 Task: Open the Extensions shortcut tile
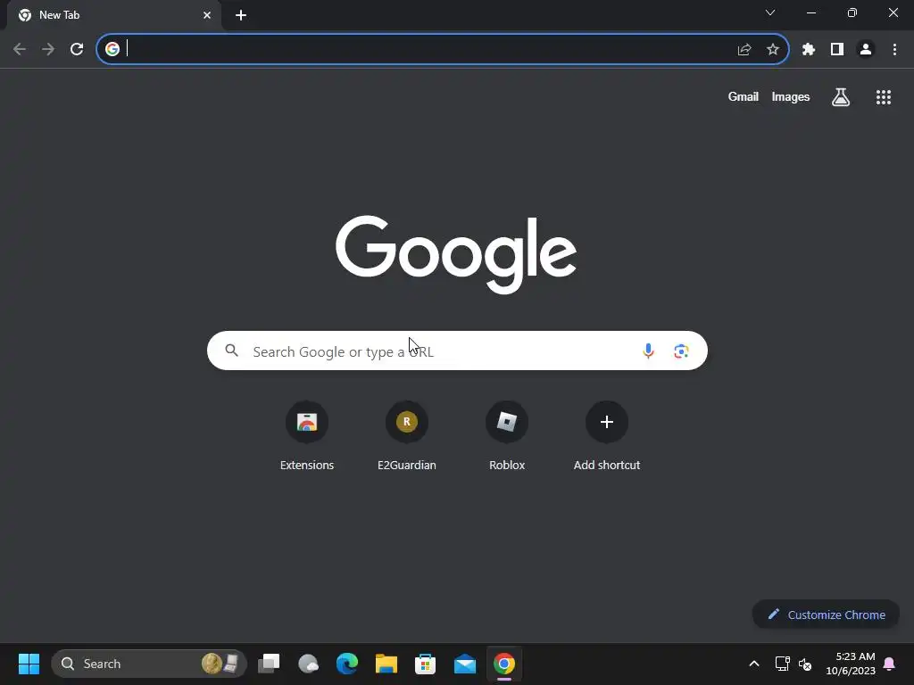coord(307,435)
